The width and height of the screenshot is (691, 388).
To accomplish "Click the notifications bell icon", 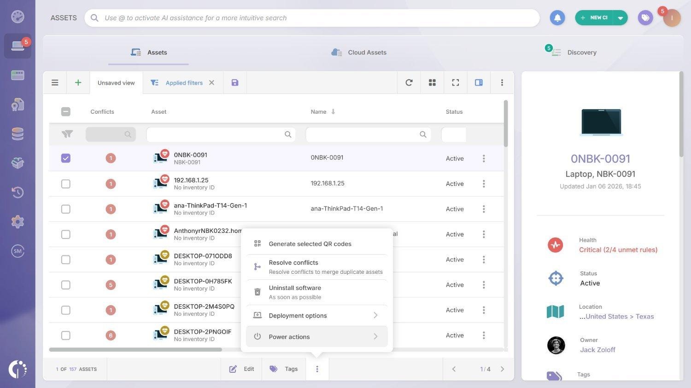I will coord(557,18).
